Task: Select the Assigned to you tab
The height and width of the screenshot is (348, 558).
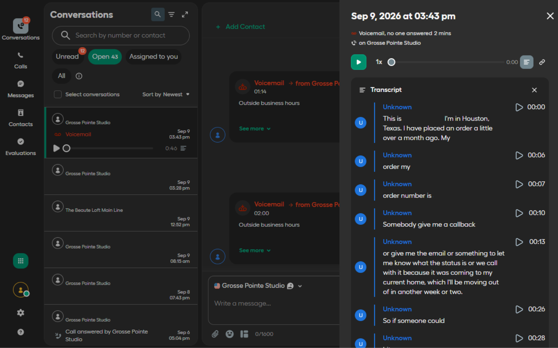Action: point(153,57)
